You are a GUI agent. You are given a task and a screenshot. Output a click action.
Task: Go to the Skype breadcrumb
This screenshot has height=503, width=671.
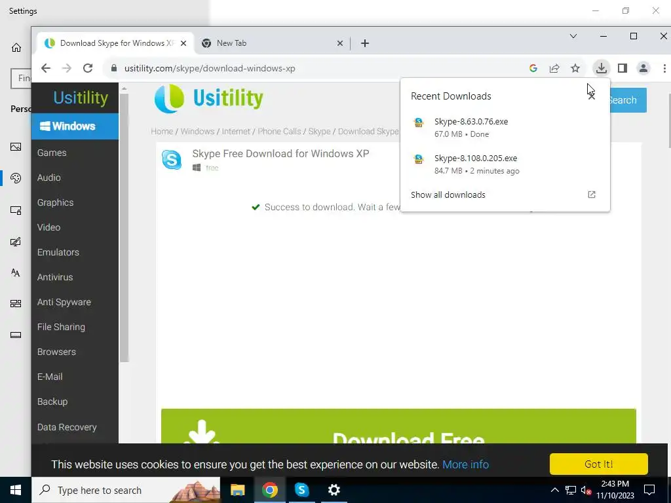tap(319, 131)
